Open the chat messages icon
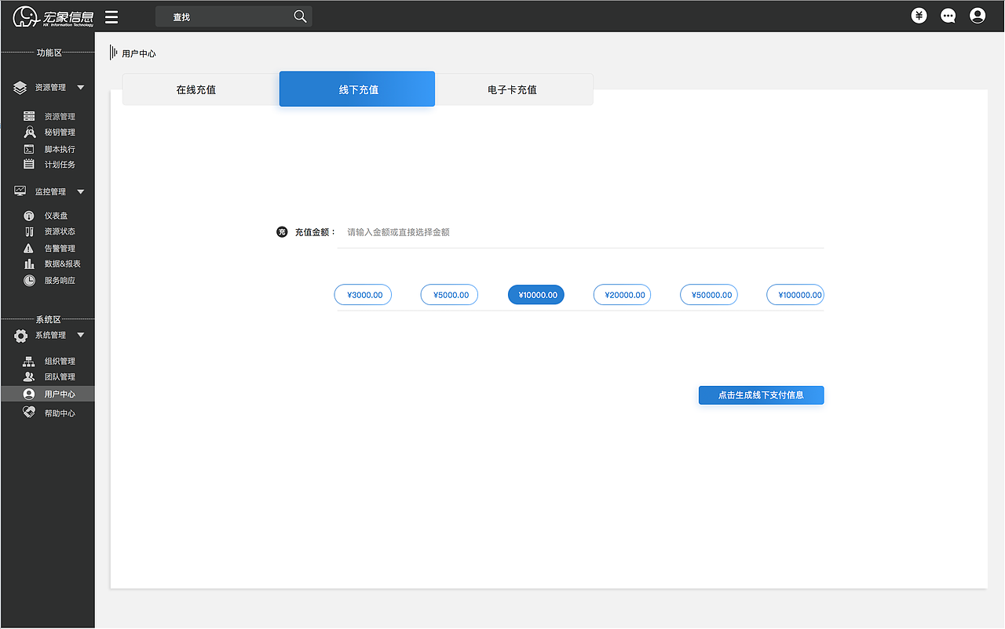This screenshot has height=629, width=1005. click(x=948, y=16)
